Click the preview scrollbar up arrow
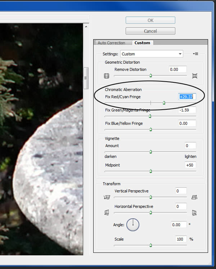The height and width of the screenshot is (269, 216). (x=86, y=27)
